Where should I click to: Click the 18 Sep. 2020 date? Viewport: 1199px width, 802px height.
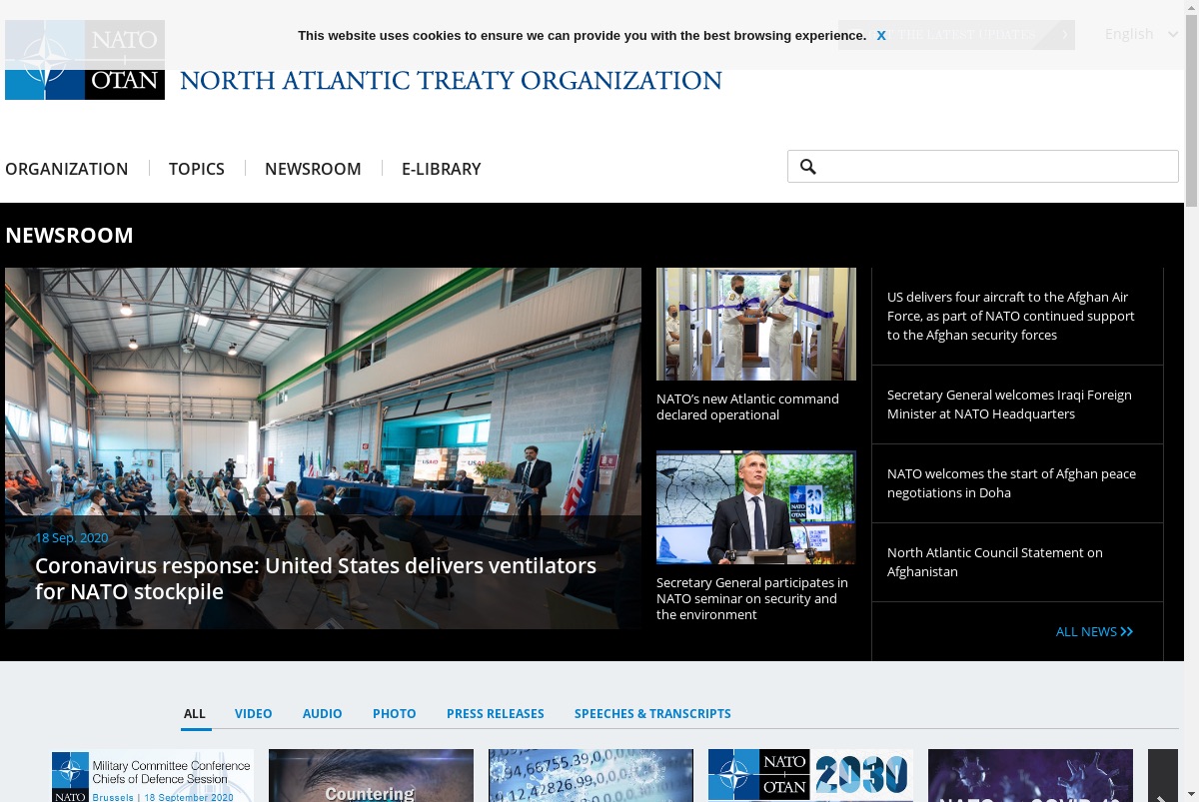72,537
